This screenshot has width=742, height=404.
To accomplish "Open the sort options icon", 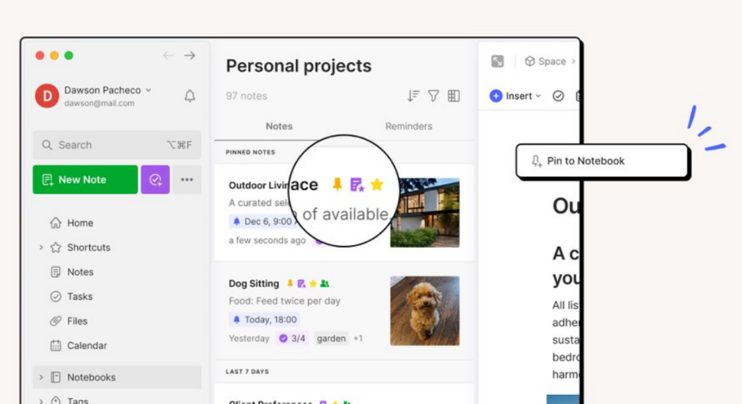I will pyautogui.click(x=413, y=96).
